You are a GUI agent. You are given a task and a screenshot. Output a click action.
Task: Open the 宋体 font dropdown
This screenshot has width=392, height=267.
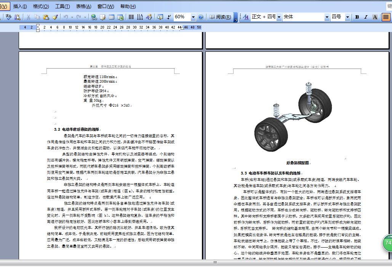coord(327,17)
